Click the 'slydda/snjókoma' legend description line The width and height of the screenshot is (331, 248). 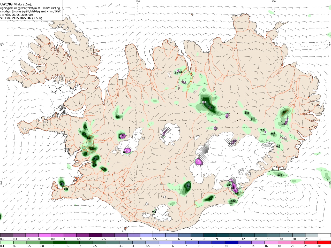(31, 11)
